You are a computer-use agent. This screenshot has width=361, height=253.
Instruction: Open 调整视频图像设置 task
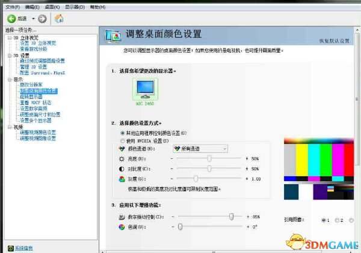point(38,138)
